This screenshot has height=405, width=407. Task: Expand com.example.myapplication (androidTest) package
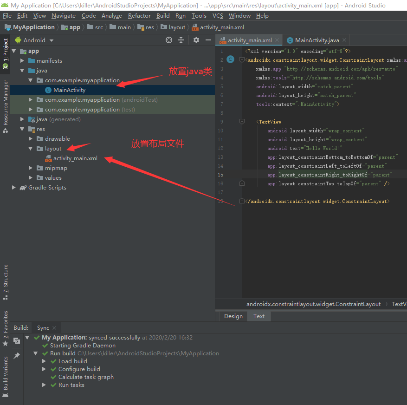pos(31,99)
